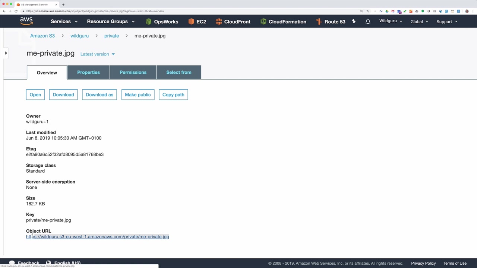Image resolution: width=477 pixels, height=268 pixels.
Task: Click the size value 182.7 KB
Action: [35, 204]
